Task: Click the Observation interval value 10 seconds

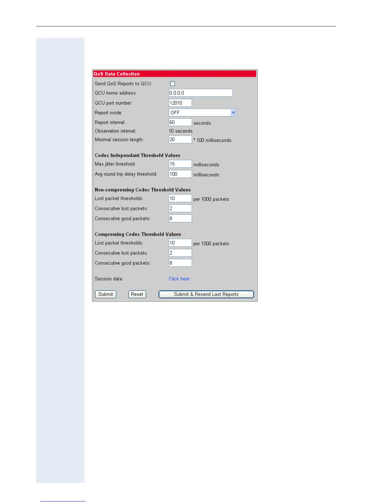Action: [x=181, y=131]
